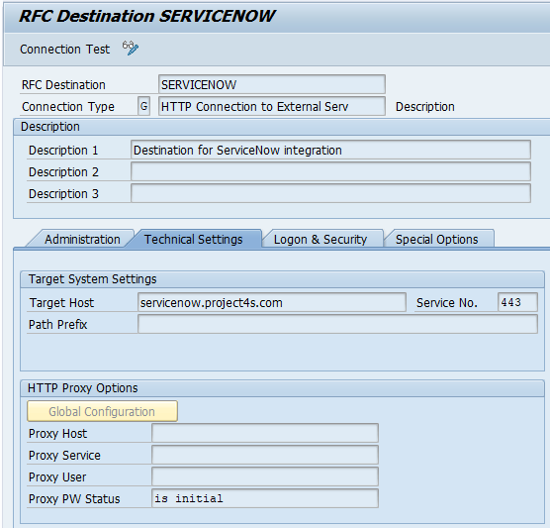Focus the RFC Destination field SERVICENOW
Screen dimensions: 550x528
click(271, 84)
